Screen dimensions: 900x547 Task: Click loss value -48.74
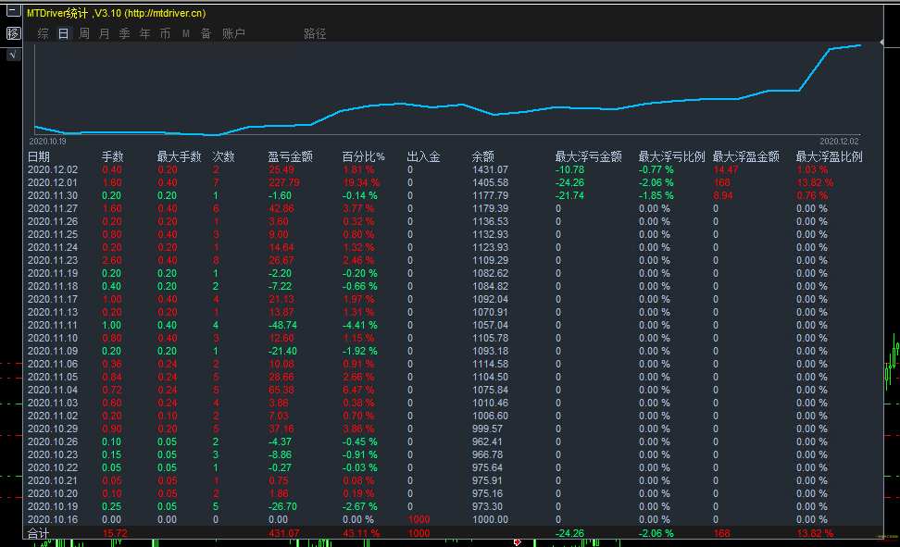282,325
